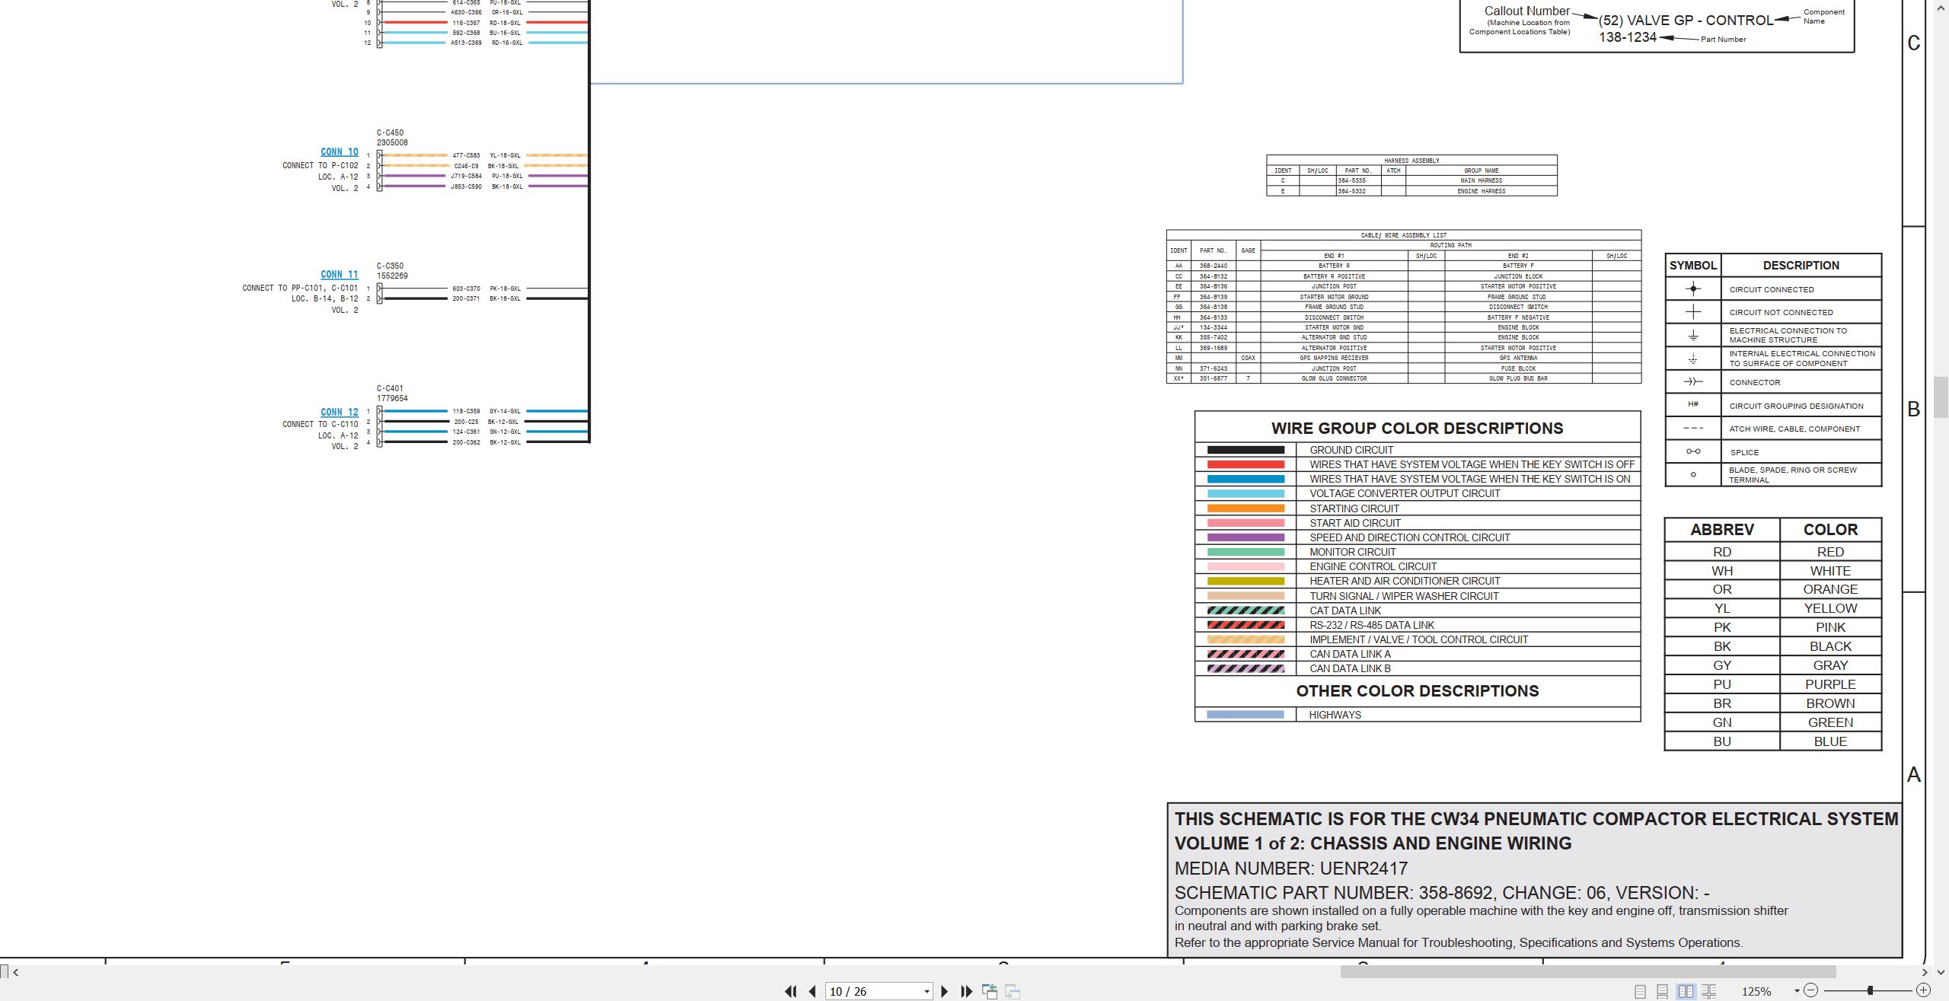Click the horizontal scroll left arrow

(16, 972)
